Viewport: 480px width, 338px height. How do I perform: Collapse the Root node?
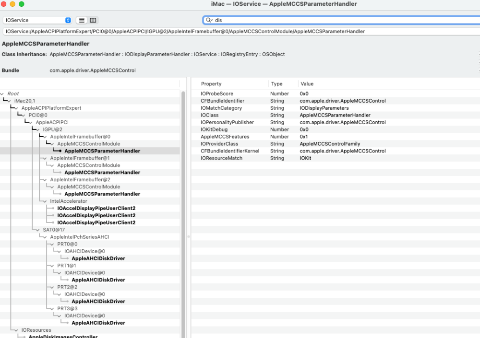click(x=2, y=93)
